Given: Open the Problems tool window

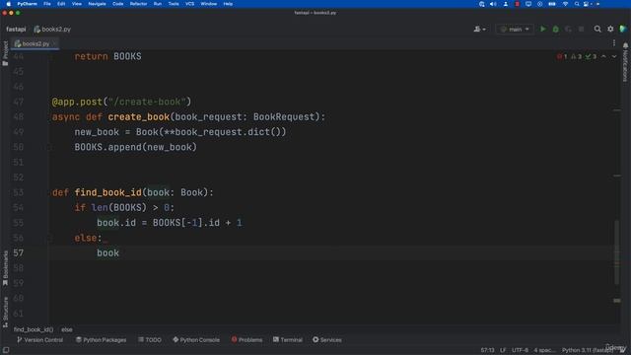Looking at the screenshot, I should 246,340.
